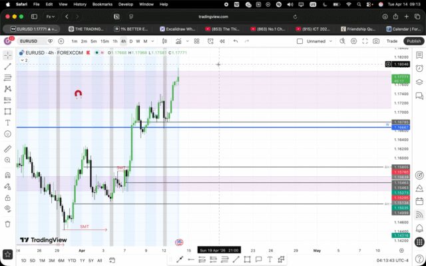Click the Trade button
Image resolution: width=426 pixels, height=266 pixels.
pos(392,41)
